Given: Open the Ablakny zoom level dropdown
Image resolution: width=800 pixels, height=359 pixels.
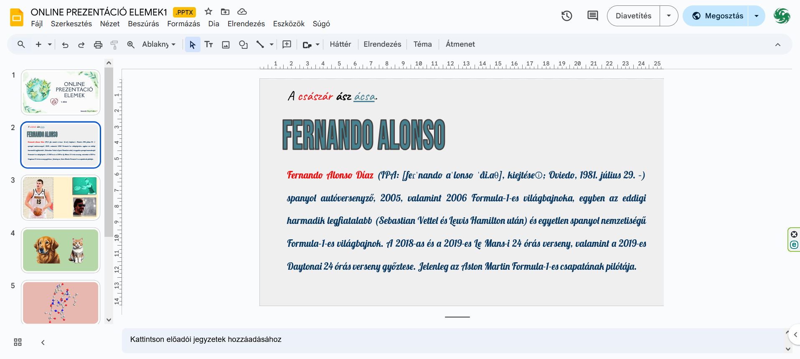Looking at the screenshot, I should click(x=159, y=44).
